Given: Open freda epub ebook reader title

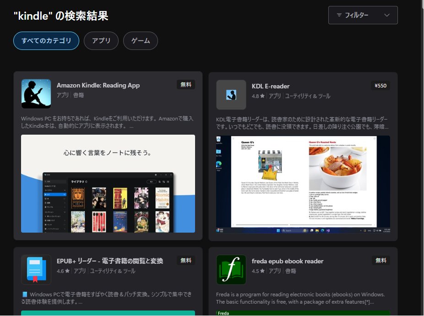Looking at the screenshot, I should pyautogui.click(x=288, y=262).
